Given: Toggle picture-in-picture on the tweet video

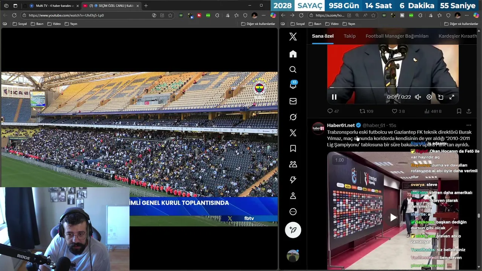Looking at the screenshot, I should point(441,97).
